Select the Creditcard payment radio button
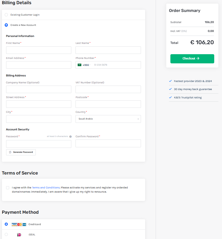This screenshot has height=239, width=222. tap(6, 224)
